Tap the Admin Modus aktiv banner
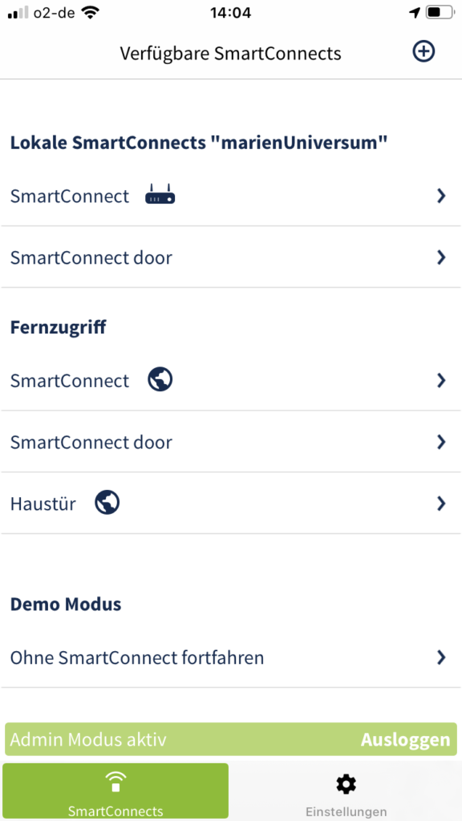Viewport: 462px width, 821px height. tap(231, 739)
